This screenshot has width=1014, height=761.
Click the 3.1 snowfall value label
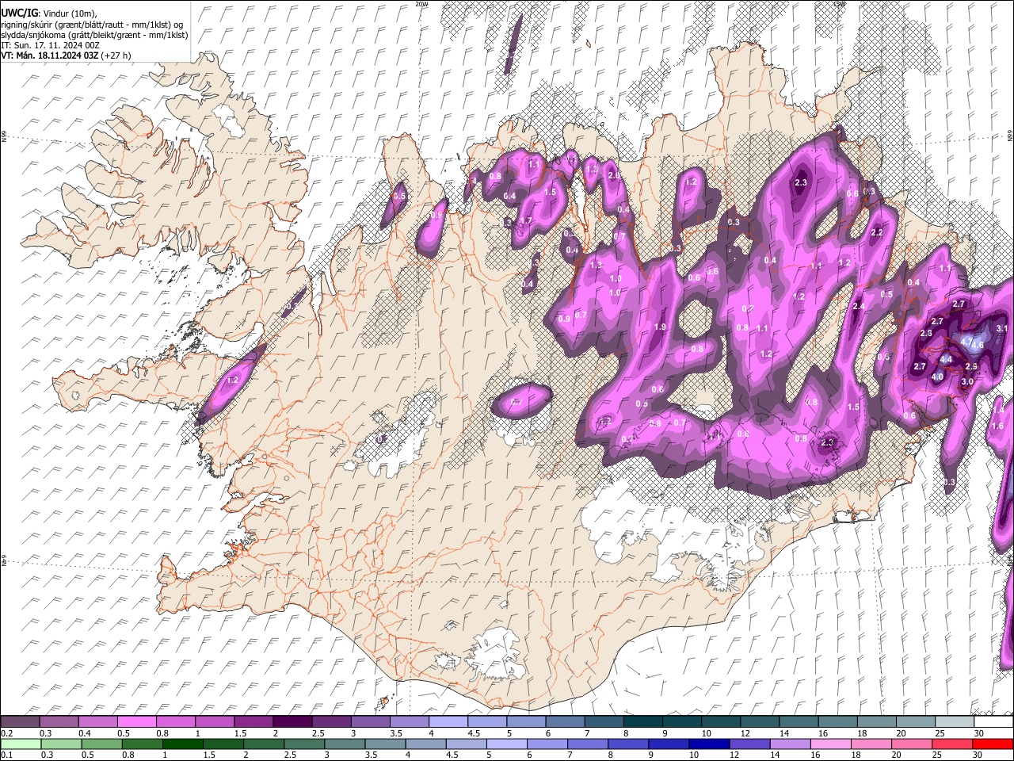(x=1001, y=328)
